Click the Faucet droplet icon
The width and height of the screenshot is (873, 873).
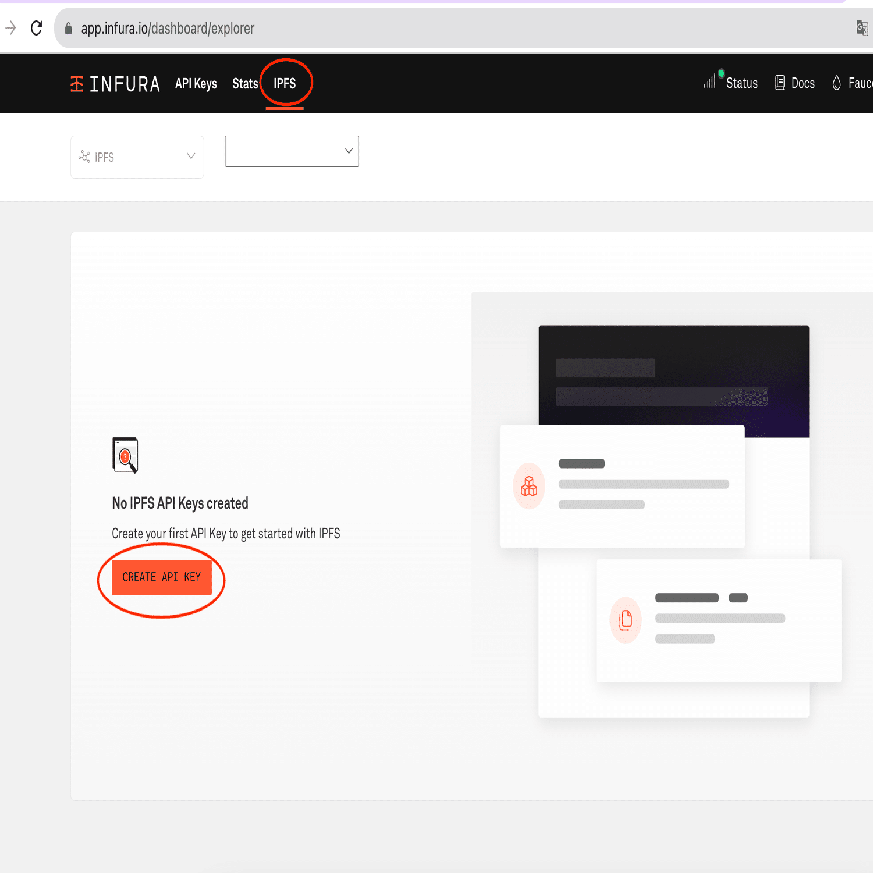[x=836, y=83]
